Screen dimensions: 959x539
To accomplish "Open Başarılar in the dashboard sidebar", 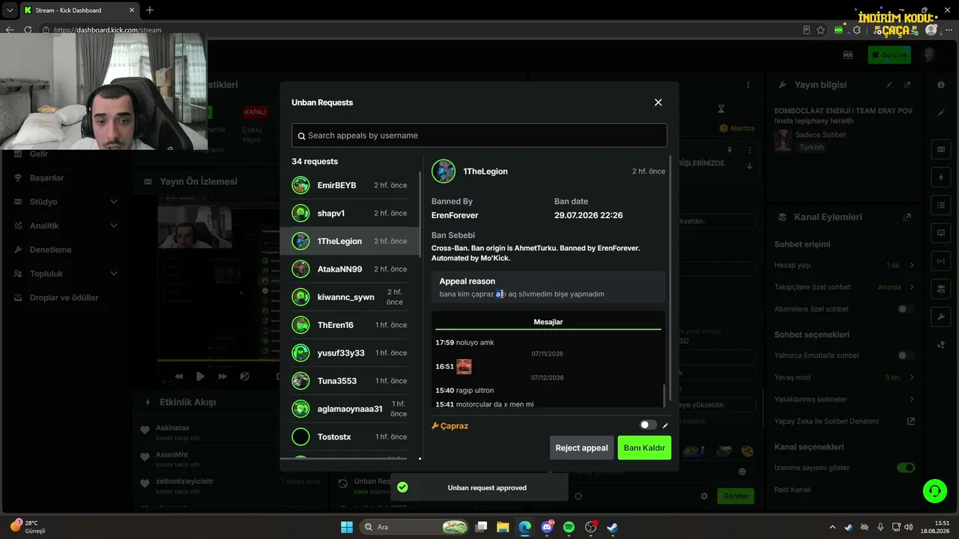I will coord(46,177).
